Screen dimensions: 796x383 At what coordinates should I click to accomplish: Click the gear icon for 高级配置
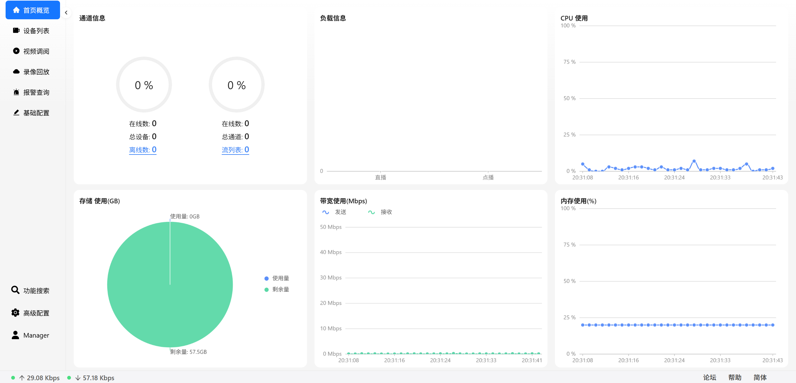coord(15,313)
